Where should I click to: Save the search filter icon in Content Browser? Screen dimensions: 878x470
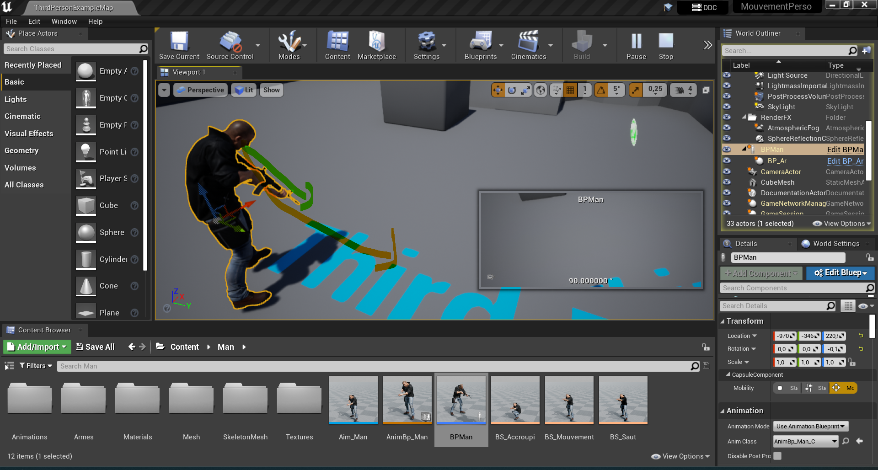[x=706, y=366]
